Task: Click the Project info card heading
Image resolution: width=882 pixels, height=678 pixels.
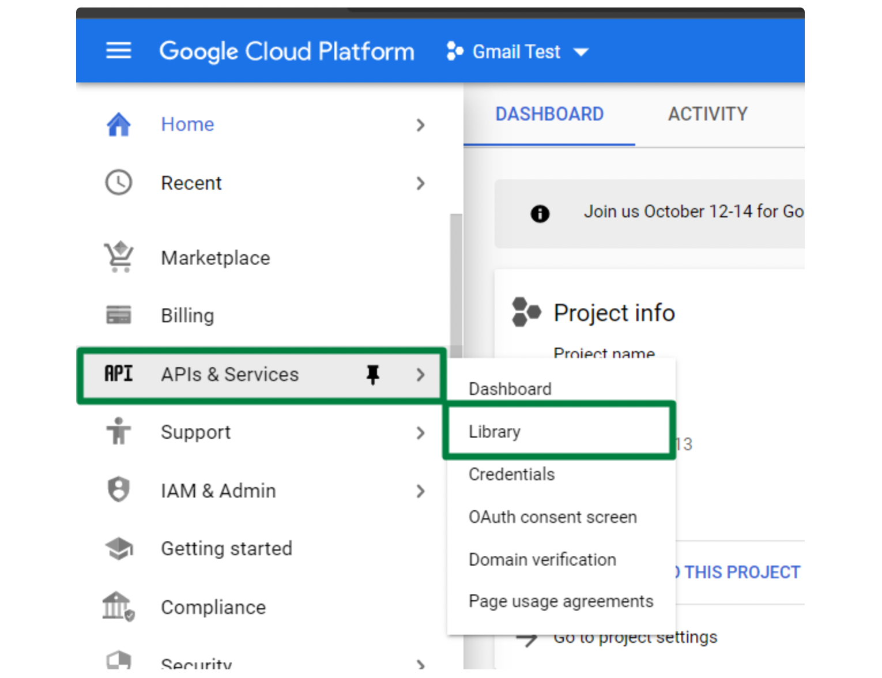Action: point(614,313)
